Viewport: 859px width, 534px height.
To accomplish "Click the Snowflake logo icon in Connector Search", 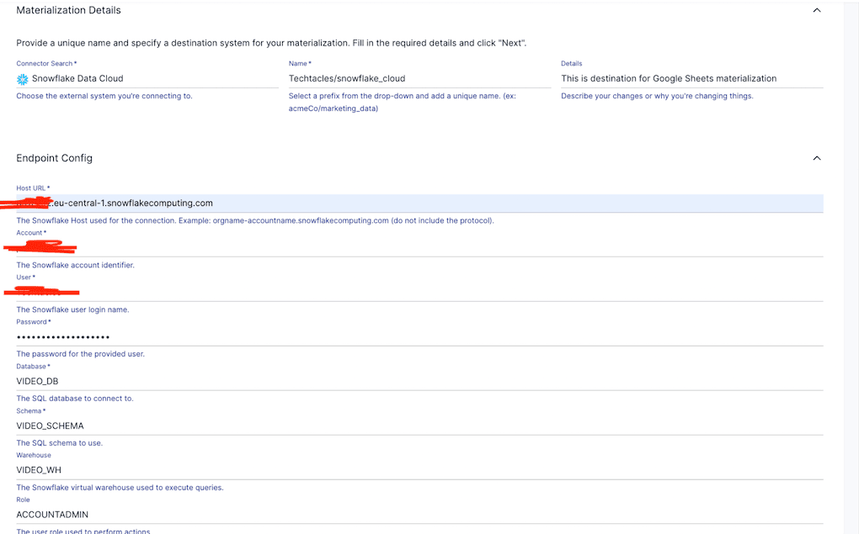I will click(x=23, y=79).
